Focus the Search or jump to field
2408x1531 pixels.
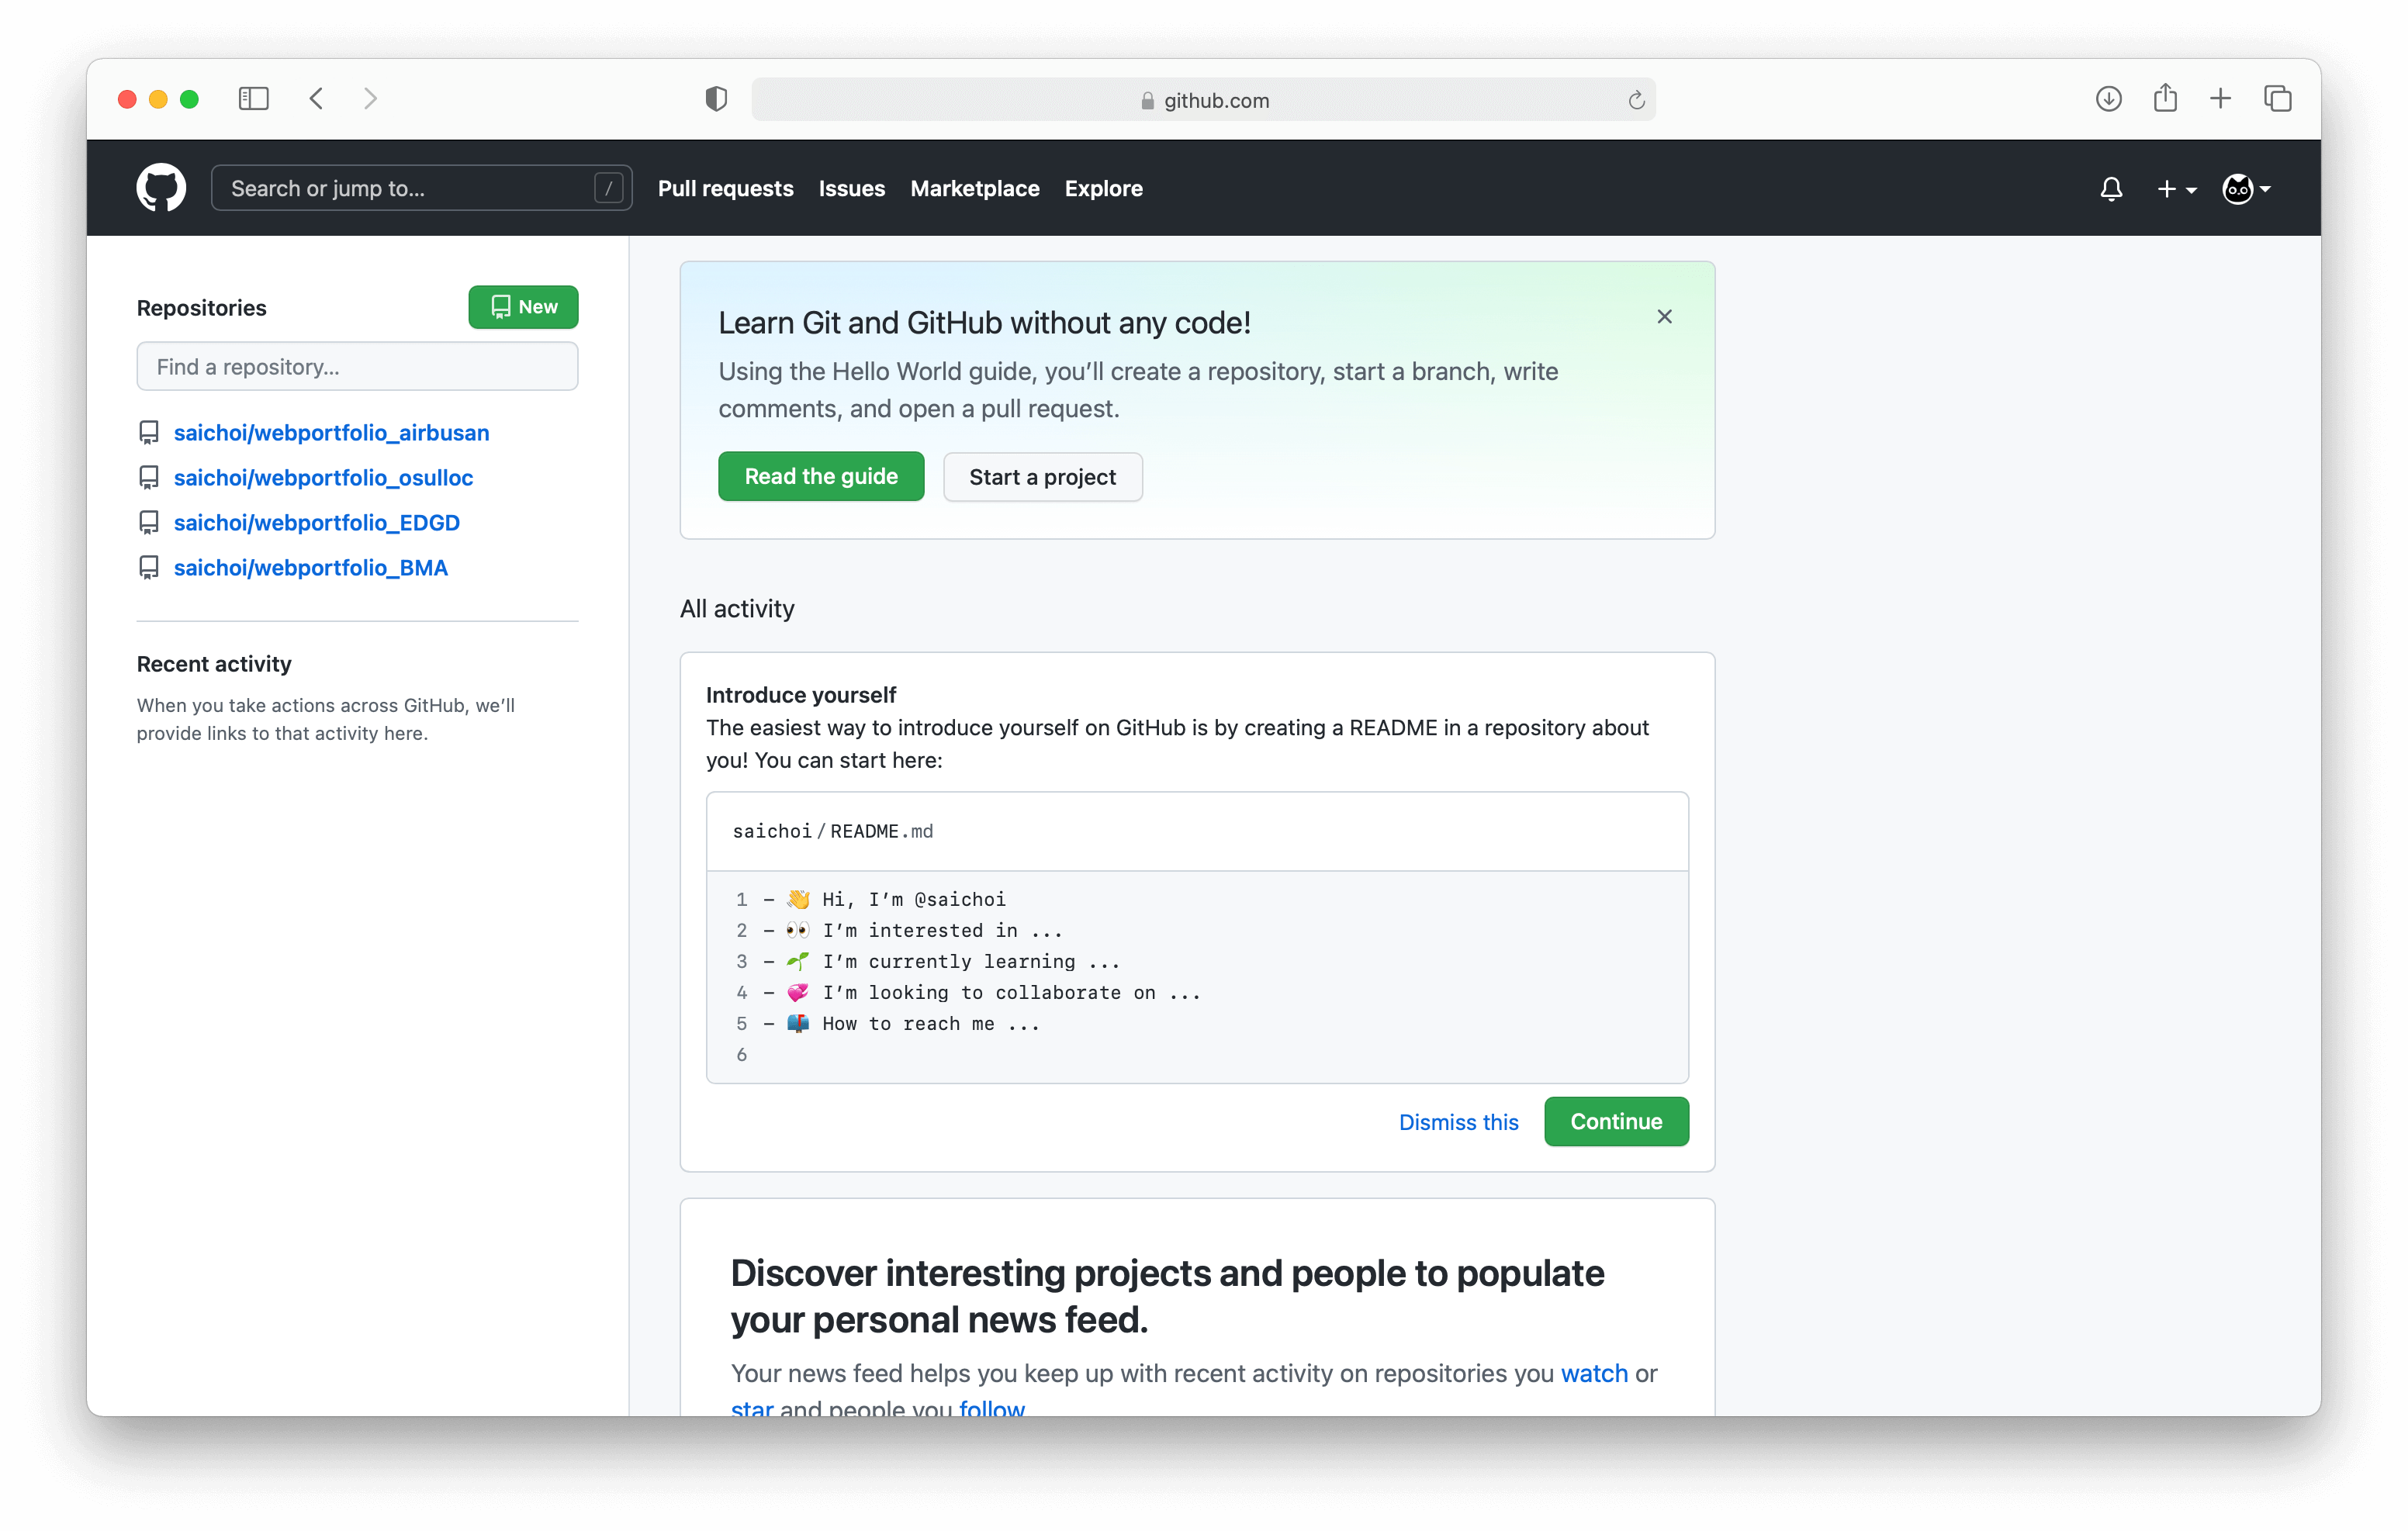(421, 188)
